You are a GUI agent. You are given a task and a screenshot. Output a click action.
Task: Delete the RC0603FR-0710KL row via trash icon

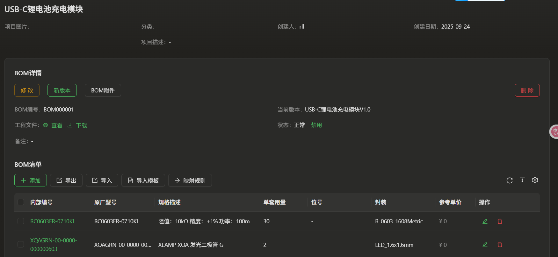500,221
